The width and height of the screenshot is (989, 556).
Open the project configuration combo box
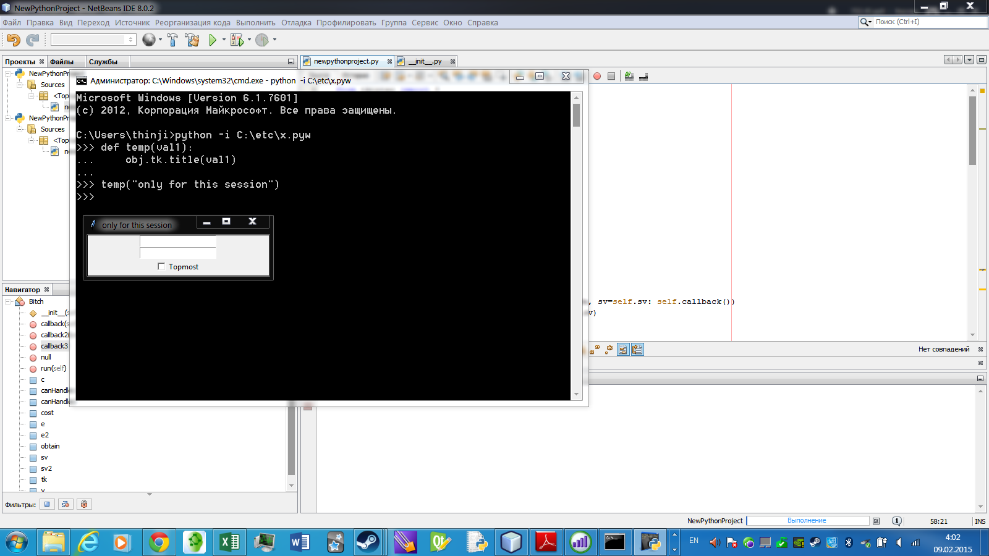[x=93, y=40]
